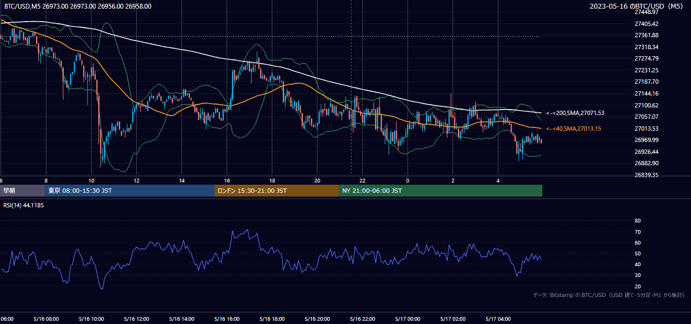Click price axis value 27361.88
691x324 pixels.
tap(646, 35)
